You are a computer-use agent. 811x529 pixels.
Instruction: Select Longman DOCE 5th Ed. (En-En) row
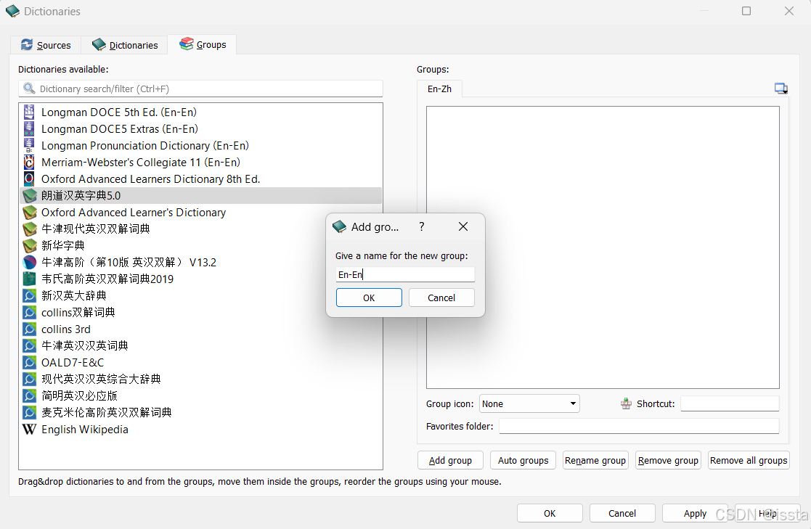point(200,112)
